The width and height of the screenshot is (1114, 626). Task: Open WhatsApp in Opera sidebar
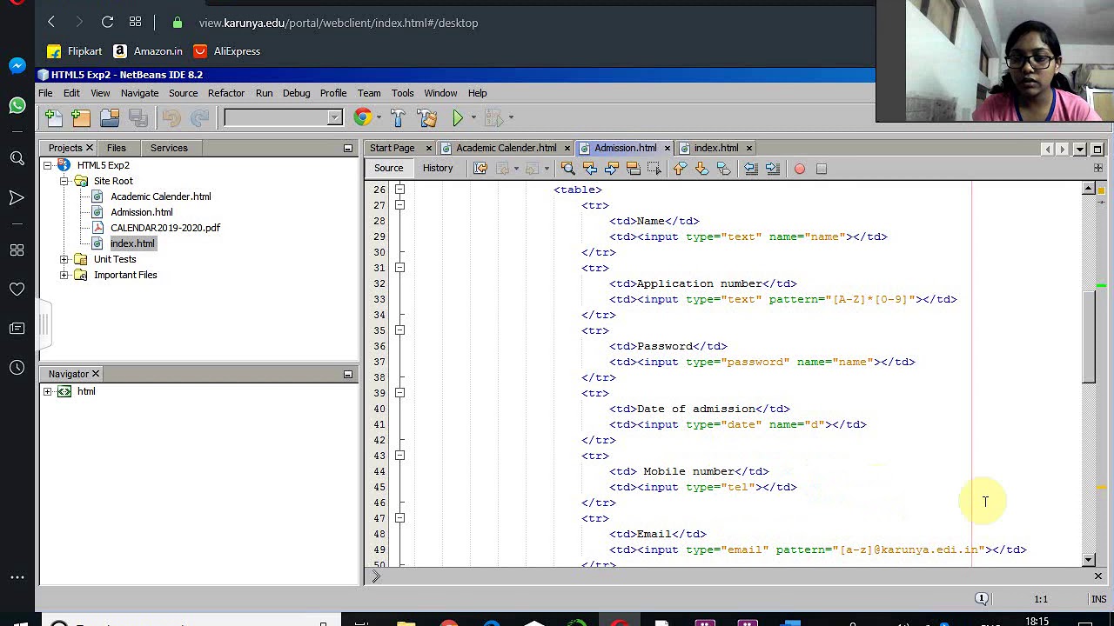tap(17, 105)
